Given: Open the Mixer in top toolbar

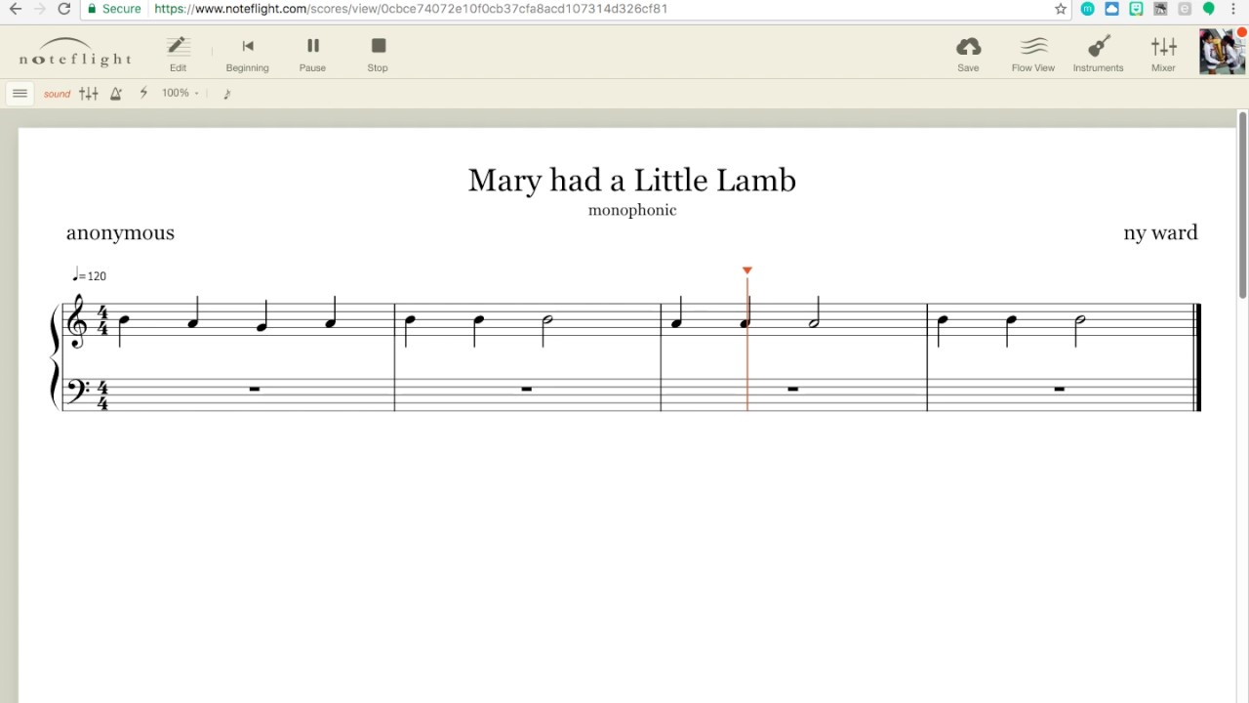Looking at the screenshot, I should (1163, 54).
